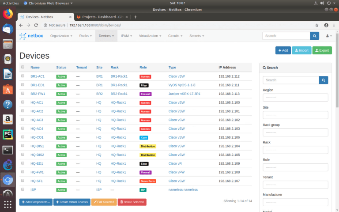Open the Chromium profile avatar icon

coord(326,25)
